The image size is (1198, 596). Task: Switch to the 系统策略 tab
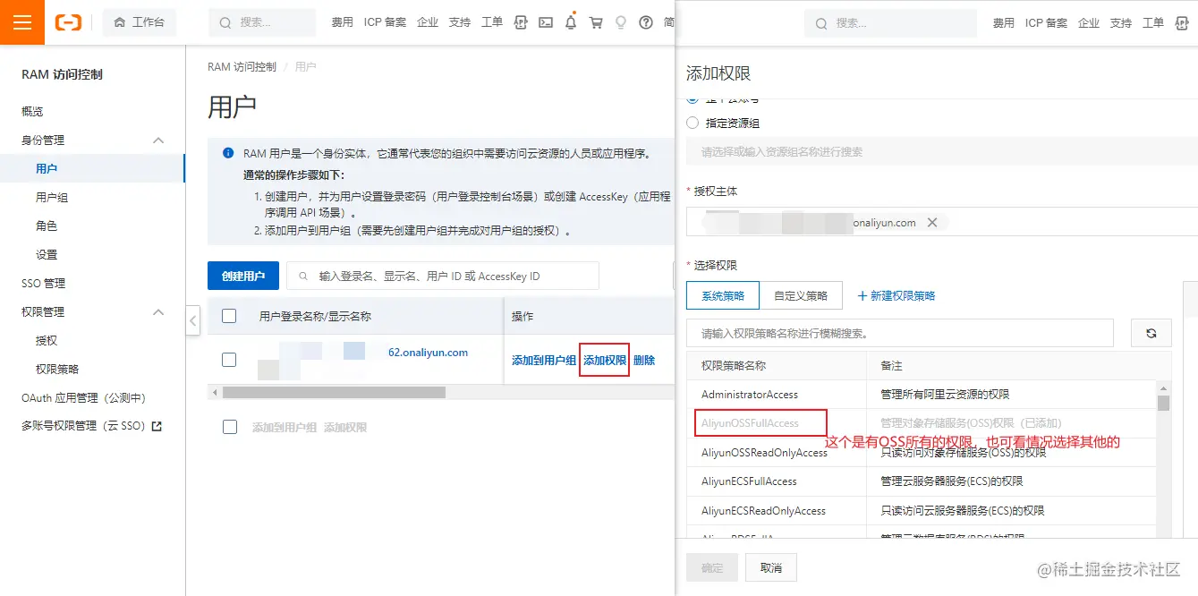pyautogui.click(x=723, y=295)
